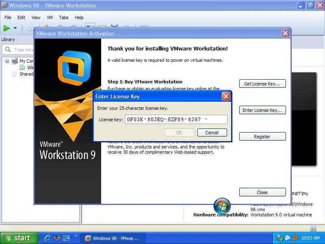Launch Internet Explorer from quick launch
325x244 pixels.
[48, 238]
